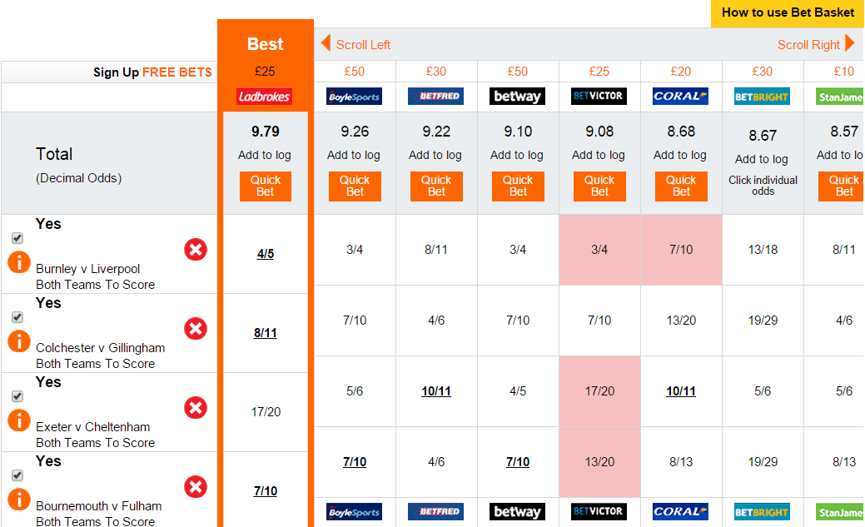
Task: Select Ladbrokes 4/5 odds for Burnley v Liverpool
Action: (x=266, y=254)
